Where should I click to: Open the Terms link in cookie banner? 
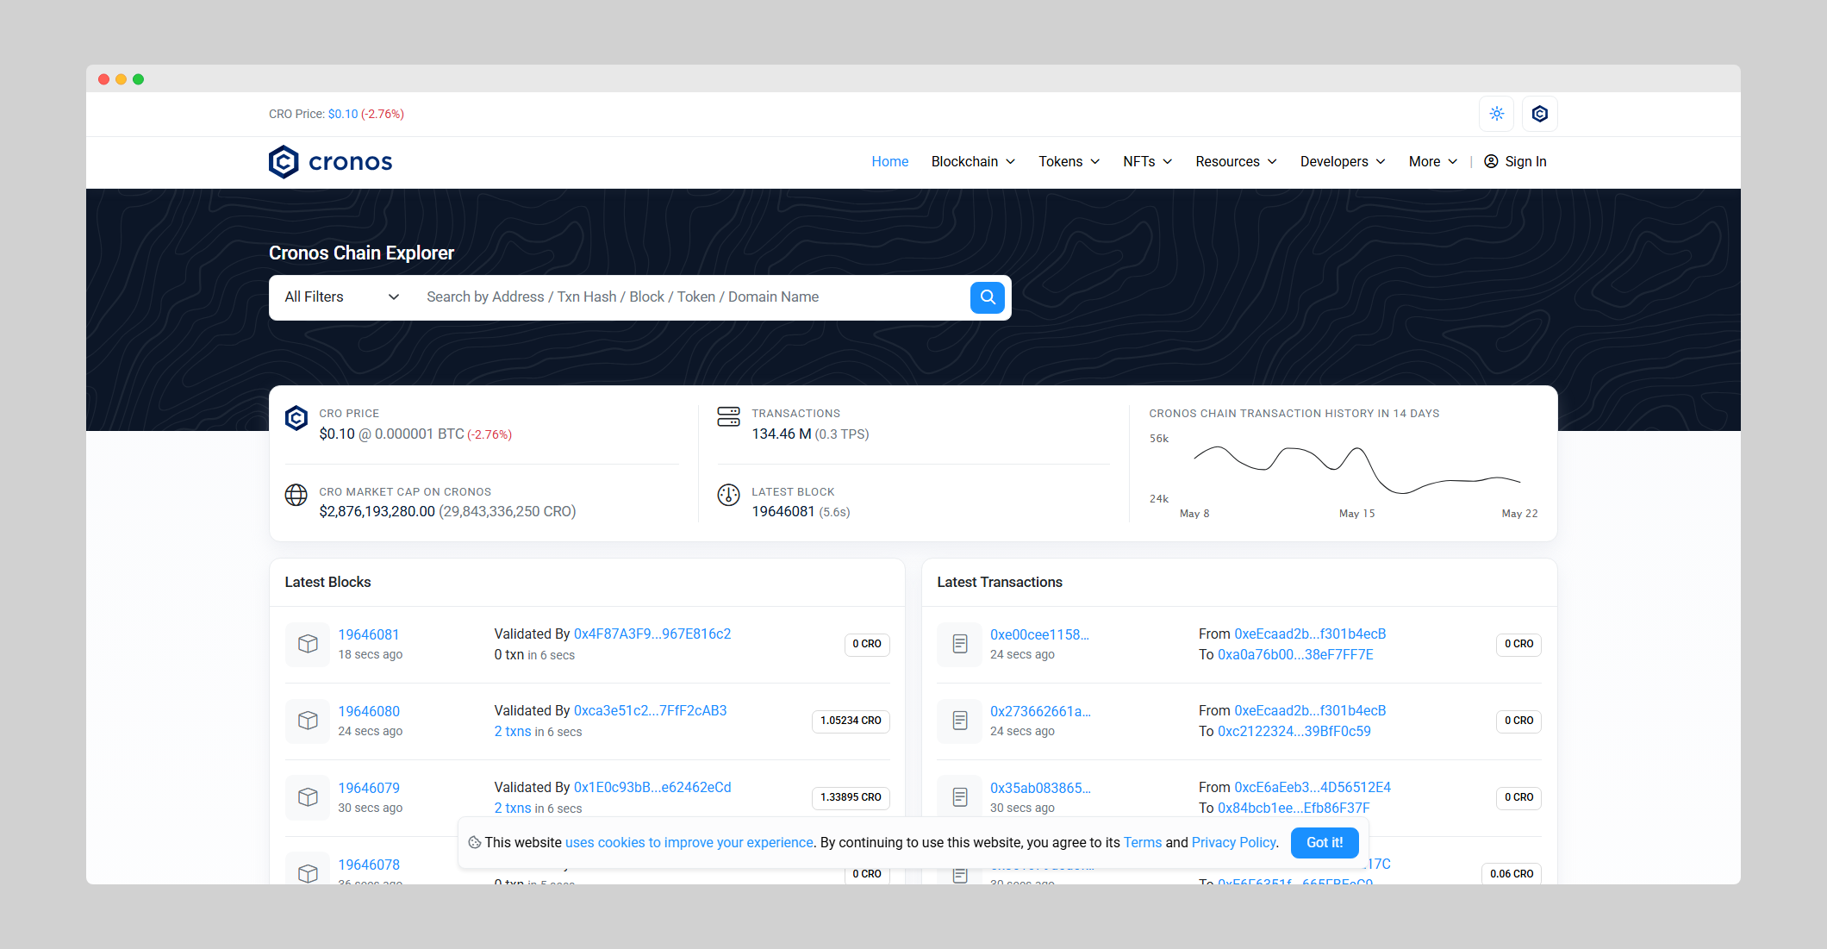tap(1143, 843)
